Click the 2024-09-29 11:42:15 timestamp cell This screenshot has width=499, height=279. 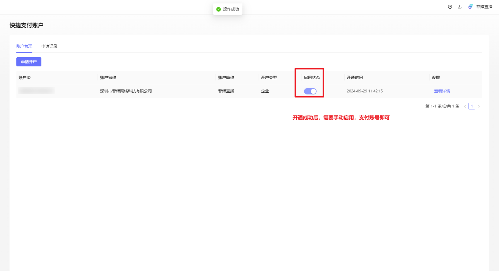[365, 91]
